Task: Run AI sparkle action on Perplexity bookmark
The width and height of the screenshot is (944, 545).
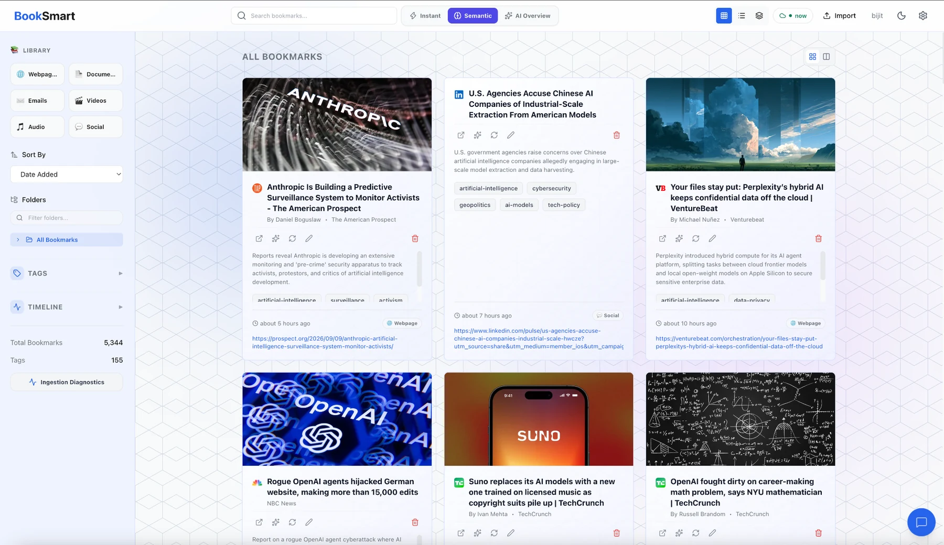Action: point(679,238)
